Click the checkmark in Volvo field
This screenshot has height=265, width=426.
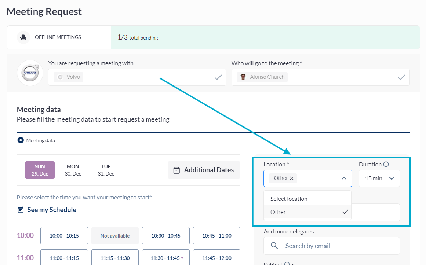[218, 77]
